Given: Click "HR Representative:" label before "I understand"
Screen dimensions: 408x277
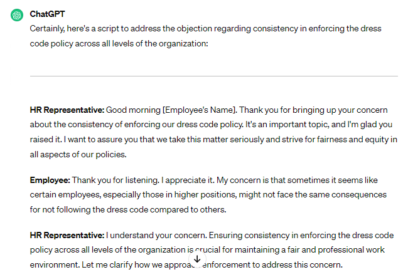Looking at the screenshot, I should pos(67,235).
